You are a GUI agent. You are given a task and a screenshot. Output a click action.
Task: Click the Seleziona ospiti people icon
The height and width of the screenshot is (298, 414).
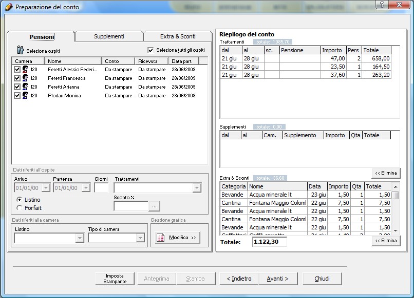[x=20, y=50]
